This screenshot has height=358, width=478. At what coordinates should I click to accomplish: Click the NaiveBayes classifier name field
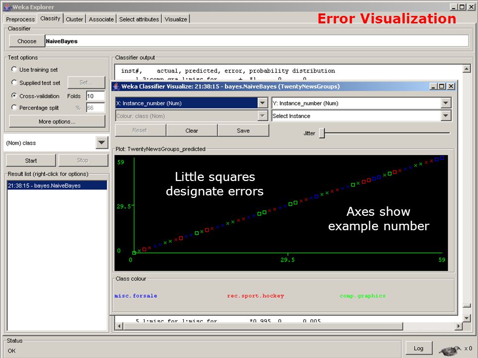(257, 41)
